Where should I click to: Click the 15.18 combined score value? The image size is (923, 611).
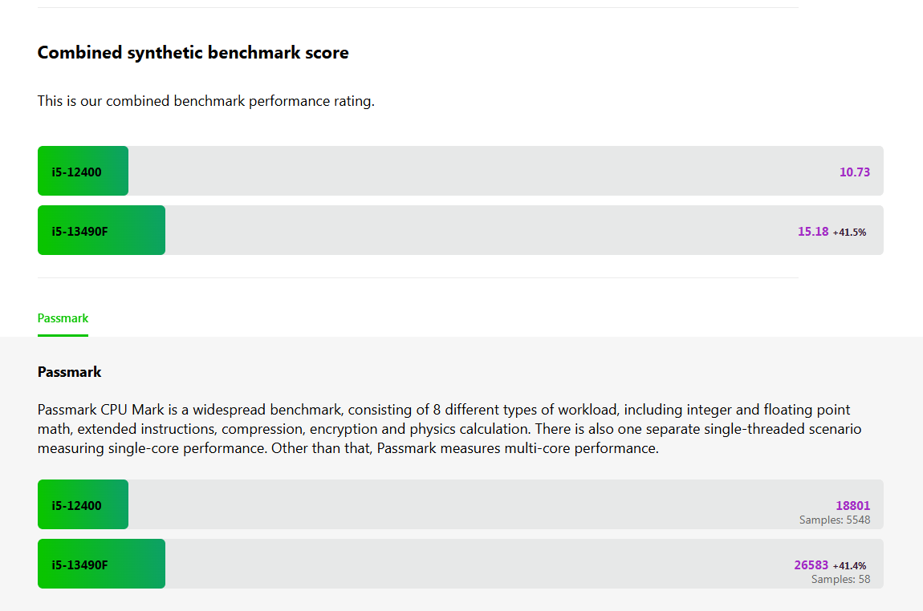tap(812, 231)
